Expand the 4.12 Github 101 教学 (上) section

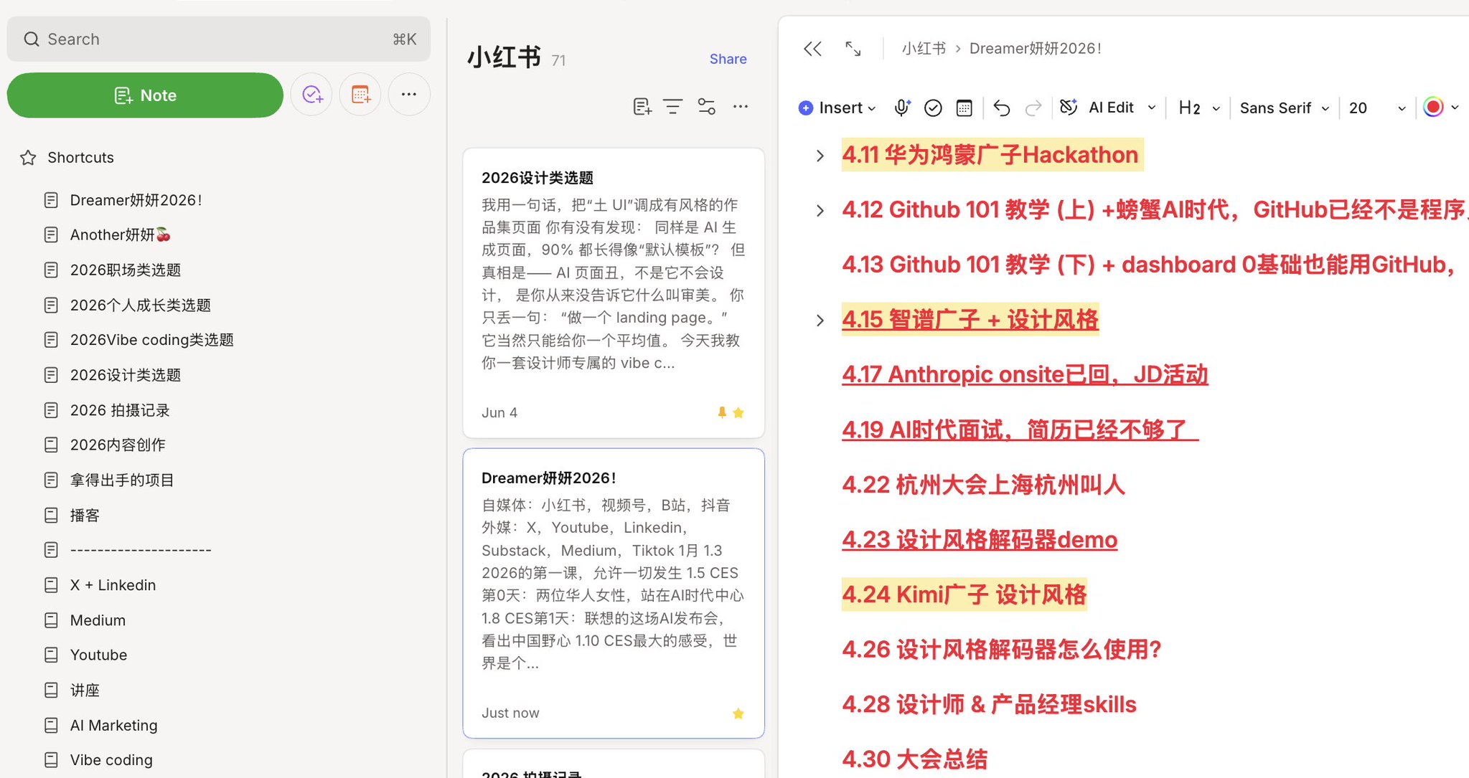point(820,210)
